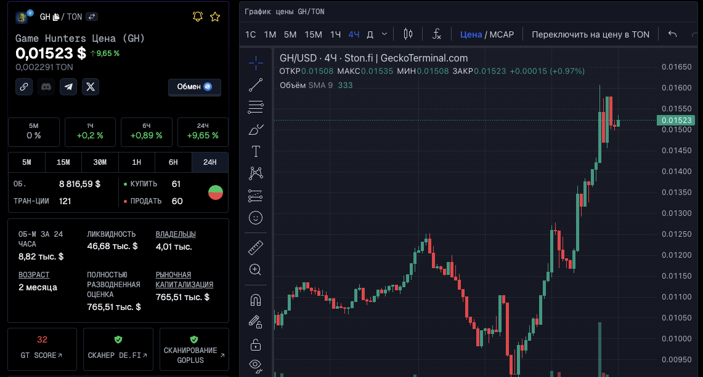Open the X Twitter profile icon

(x=91, y=87)
